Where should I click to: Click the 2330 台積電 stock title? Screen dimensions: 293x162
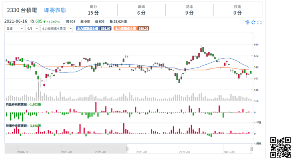point(22,10)
